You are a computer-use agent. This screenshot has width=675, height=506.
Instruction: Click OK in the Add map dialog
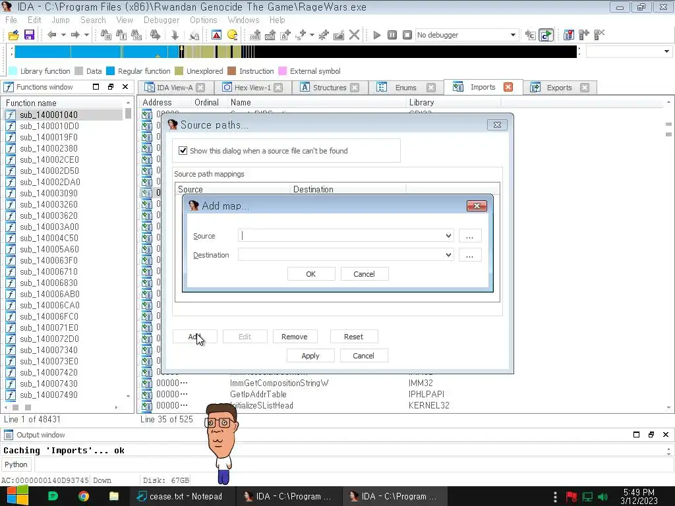[311, 274]
